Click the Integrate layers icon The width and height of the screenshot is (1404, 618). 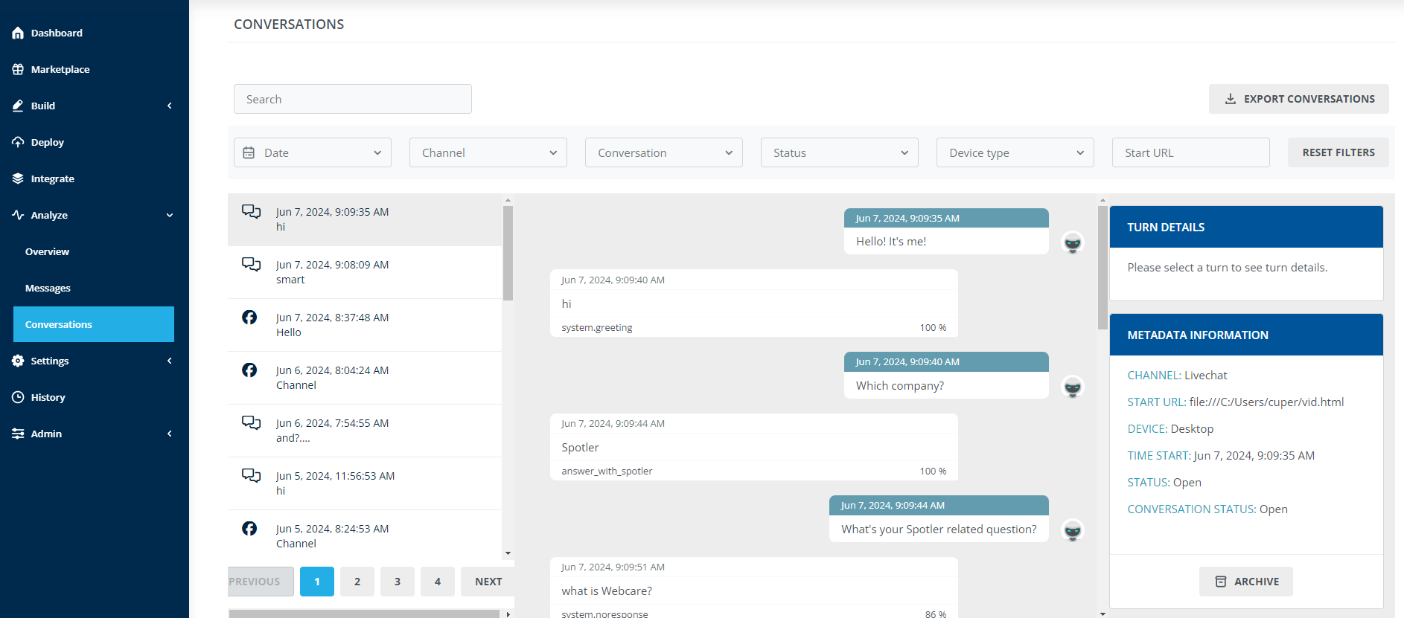click(x=18, y=178)
